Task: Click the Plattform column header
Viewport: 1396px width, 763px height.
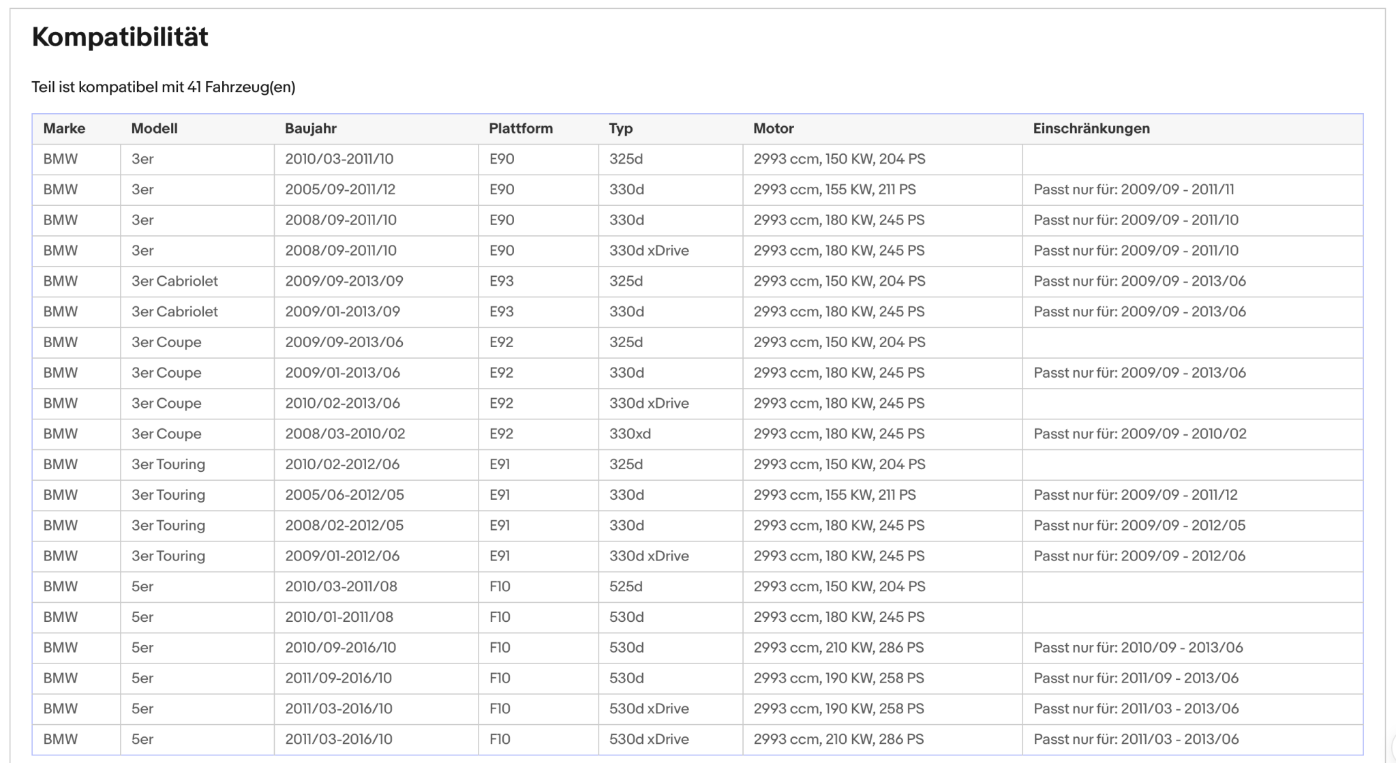Action: 521,128
